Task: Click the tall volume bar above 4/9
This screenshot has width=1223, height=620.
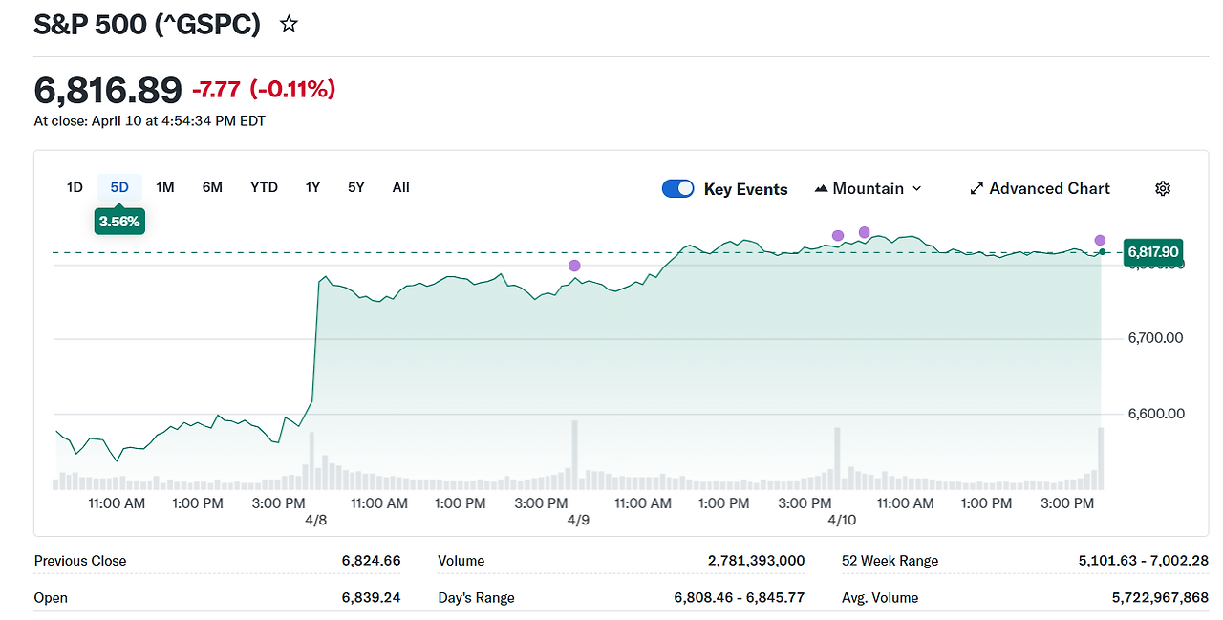Action: tap(574, 455)
